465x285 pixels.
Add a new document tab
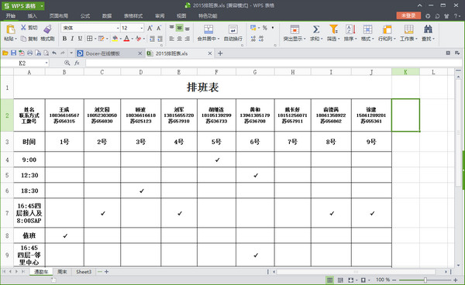click(220, 53)
